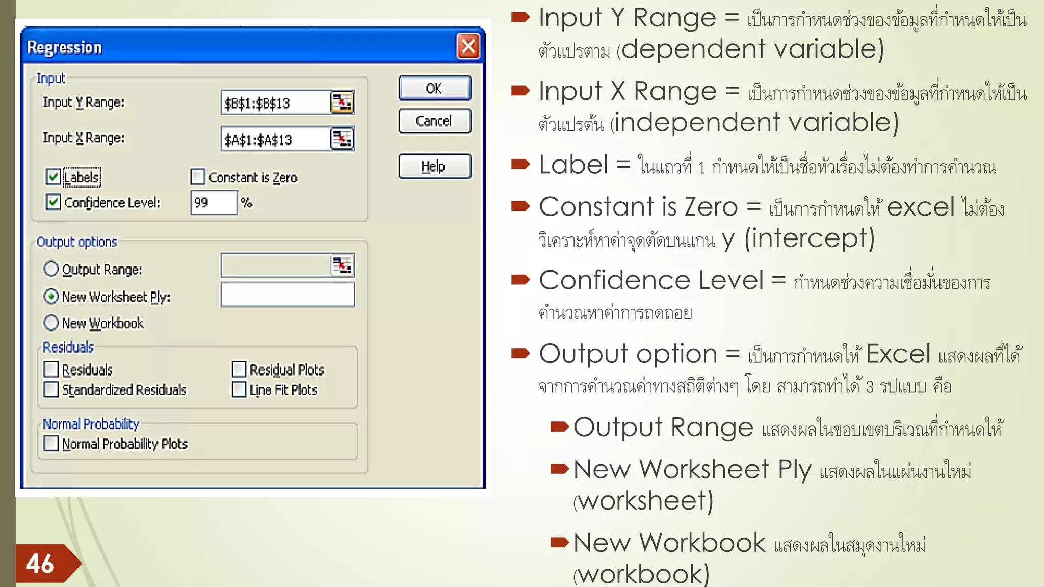Click the 'Input' group label in dialog
Screen dimensions: 1044x587
(50, 78)
